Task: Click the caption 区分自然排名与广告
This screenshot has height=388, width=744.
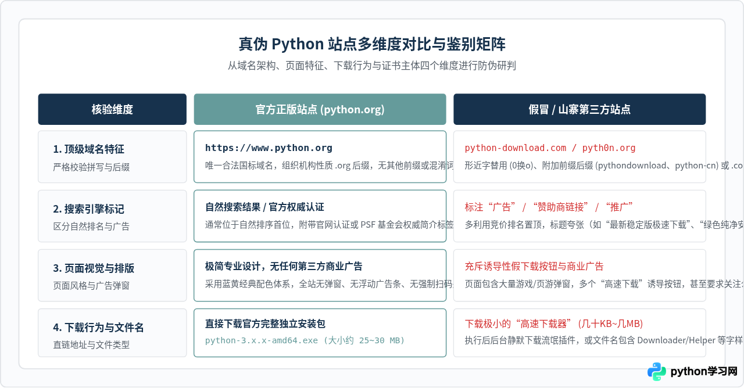Action: (91, 227)
